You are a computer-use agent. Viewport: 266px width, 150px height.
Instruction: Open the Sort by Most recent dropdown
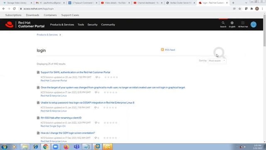[217, 61]
